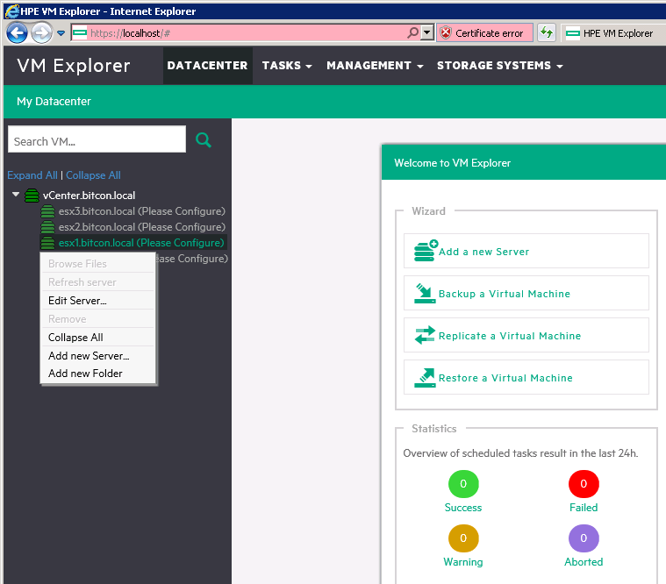The image size is (666, 584).
Task: Choose Edit Server... in context menu
Action: point(97,301)
